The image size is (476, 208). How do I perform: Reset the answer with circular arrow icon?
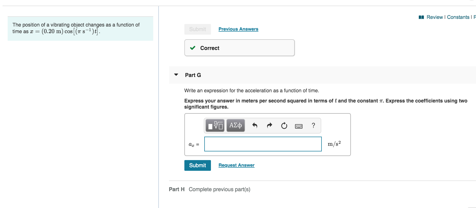pyautogui.click(x=284, y=126)
